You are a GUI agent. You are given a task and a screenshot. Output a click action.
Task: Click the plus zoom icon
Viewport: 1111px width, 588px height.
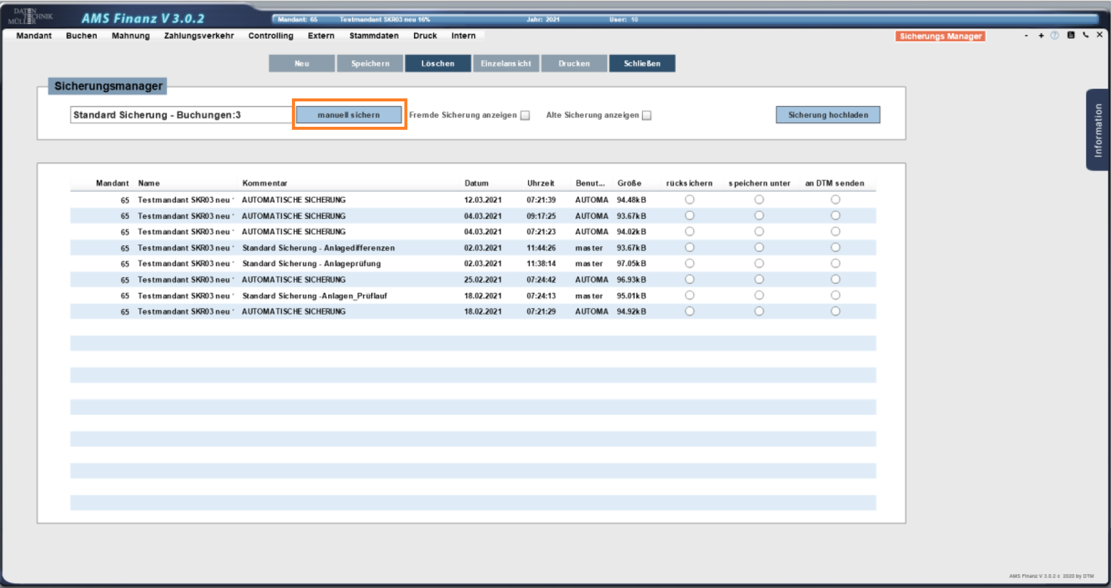coord(1041,36)
